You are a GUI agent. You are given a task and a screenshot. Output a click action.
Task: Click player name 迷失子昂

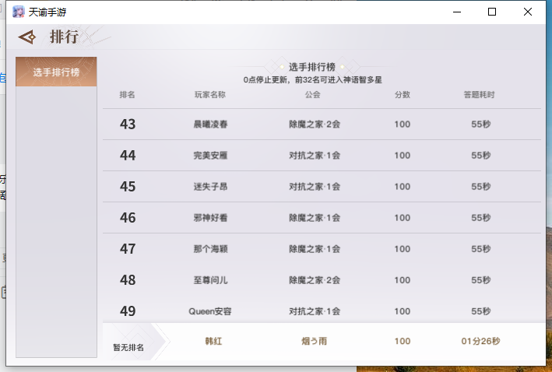[210, 187]
